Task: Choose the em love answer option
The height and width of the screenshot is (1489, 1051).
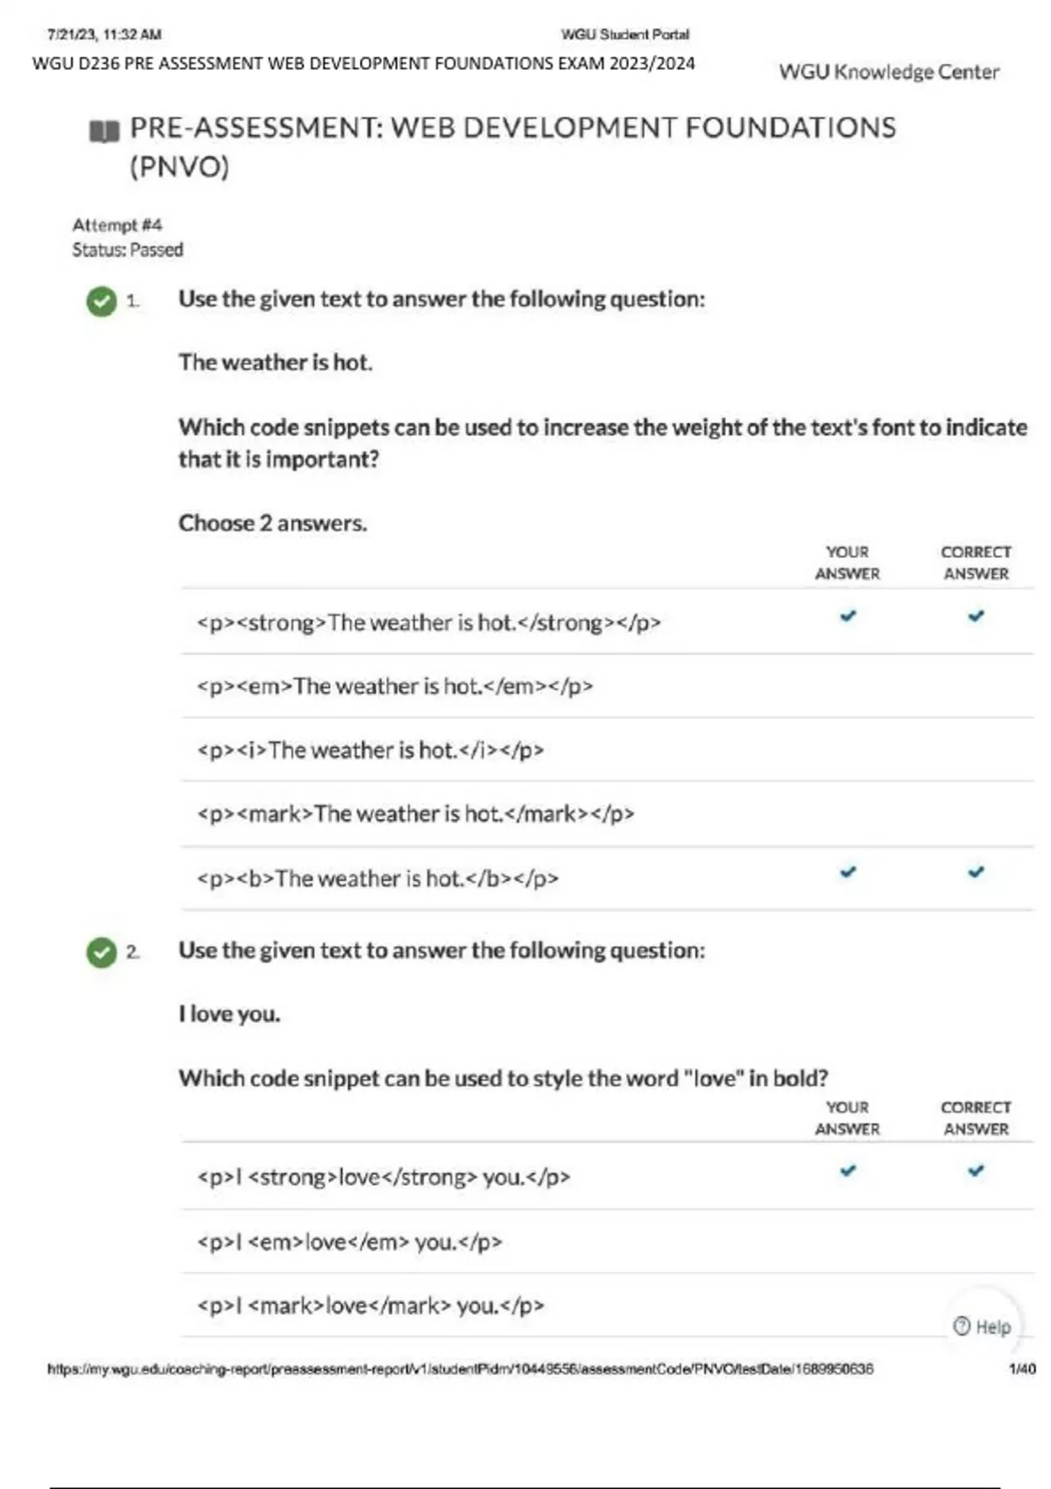Action: [x=349, y=1242]
